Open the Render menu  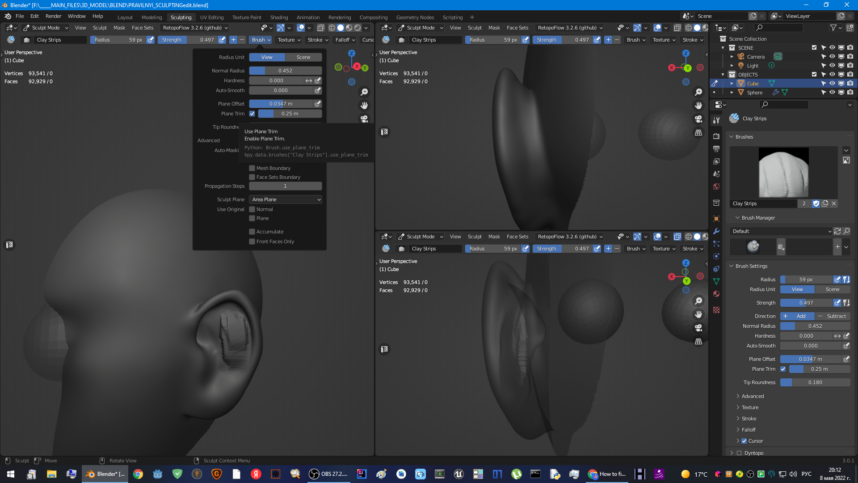click(x=53, y=16)
